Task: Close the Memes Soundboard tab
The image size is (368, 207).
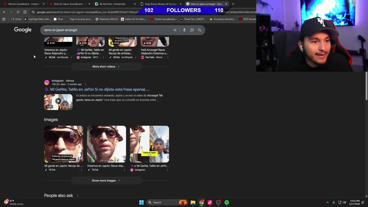Action: pyautogui.click(x=44, y=4)
